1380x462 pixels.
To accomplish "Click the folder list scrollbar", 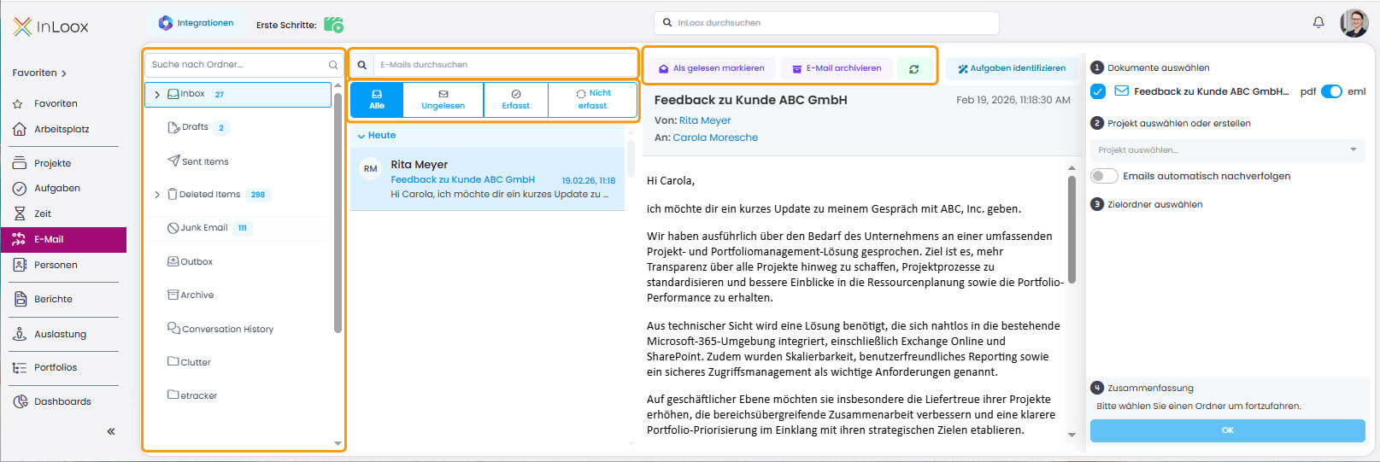I will point(338,213).
